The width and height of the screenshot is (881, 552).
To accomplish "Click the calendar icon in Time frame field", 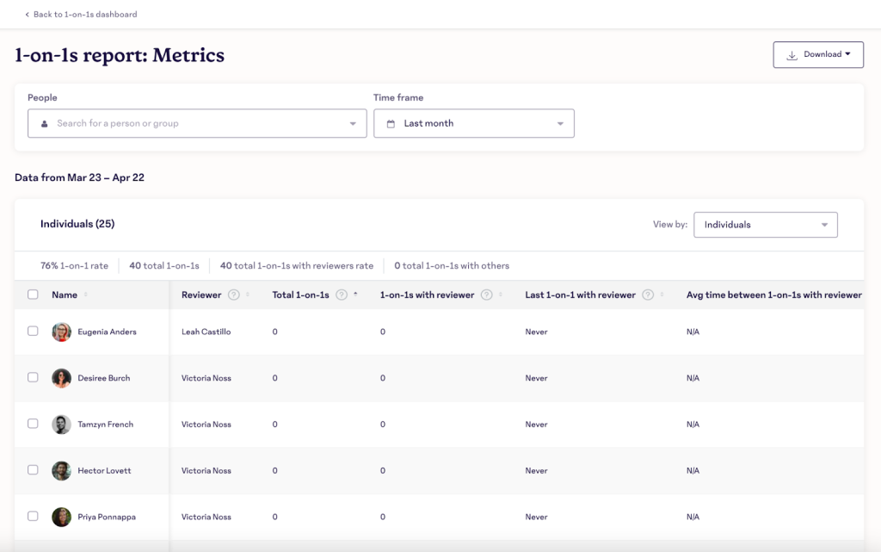I will pos(391,123).
